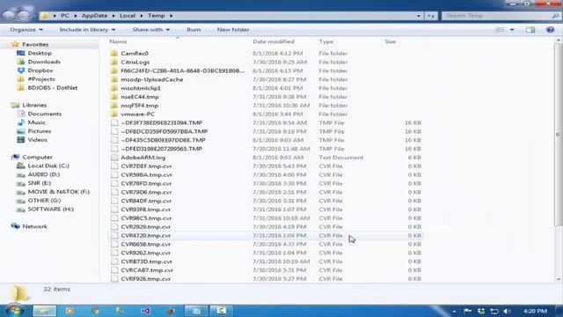Image resolution: width=563 pixels, height=317 pixels.
Task: Select Network in navigation pane
Action: coord(35,226)
